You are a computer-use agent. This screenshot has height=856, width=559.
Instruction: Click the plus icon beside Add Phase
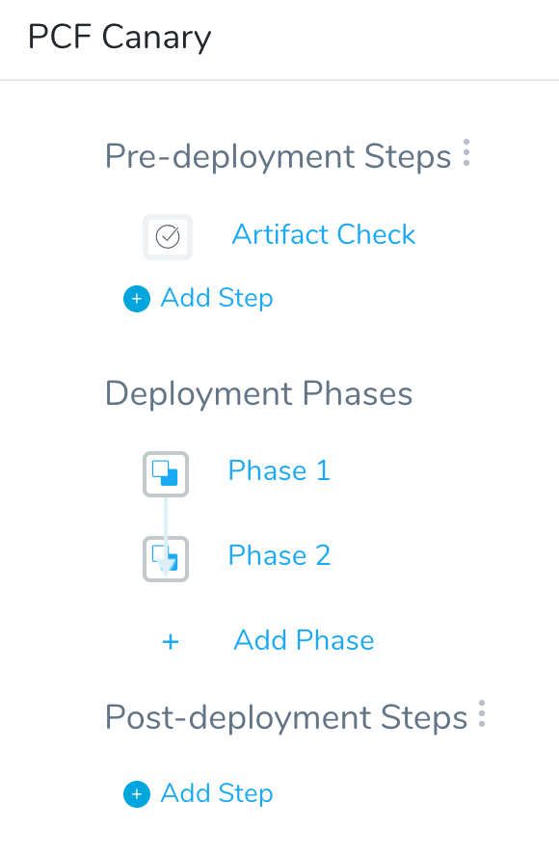tap(171, 641)
